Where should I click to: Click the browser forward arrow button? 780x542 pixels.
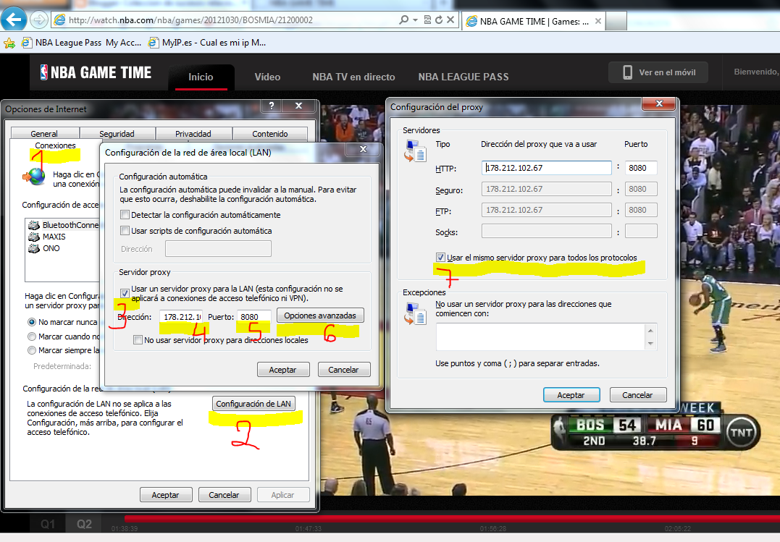click(38, 20)
